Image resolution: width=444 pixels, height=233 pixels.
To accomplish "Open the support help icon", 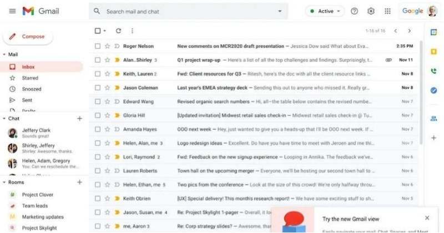I will pyautogui.click(x=354, y=11).
